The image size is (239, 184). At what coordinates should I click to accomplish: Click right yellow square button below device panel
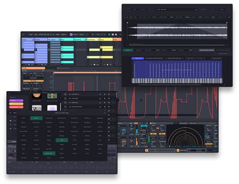click(178, 150)
